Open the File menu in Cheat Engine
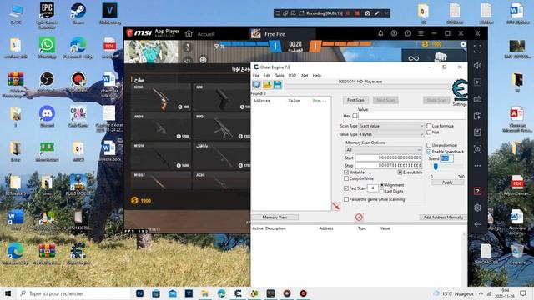The width and height of the screenshot is (534, 300). (x=256, y=76)
